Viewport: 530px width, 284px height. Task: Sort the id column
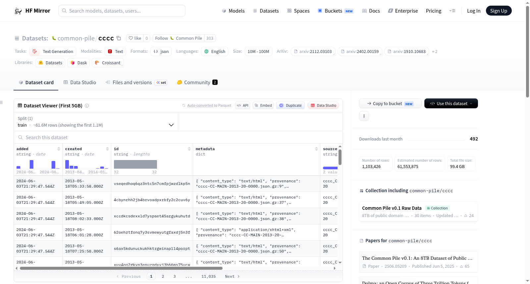[189, 149]
